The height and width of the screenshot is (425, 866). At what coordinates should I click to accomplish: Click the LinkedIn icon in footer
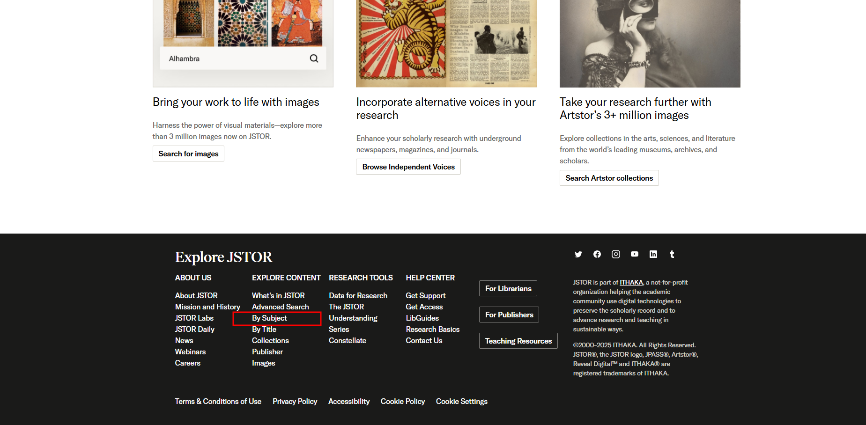653,254
